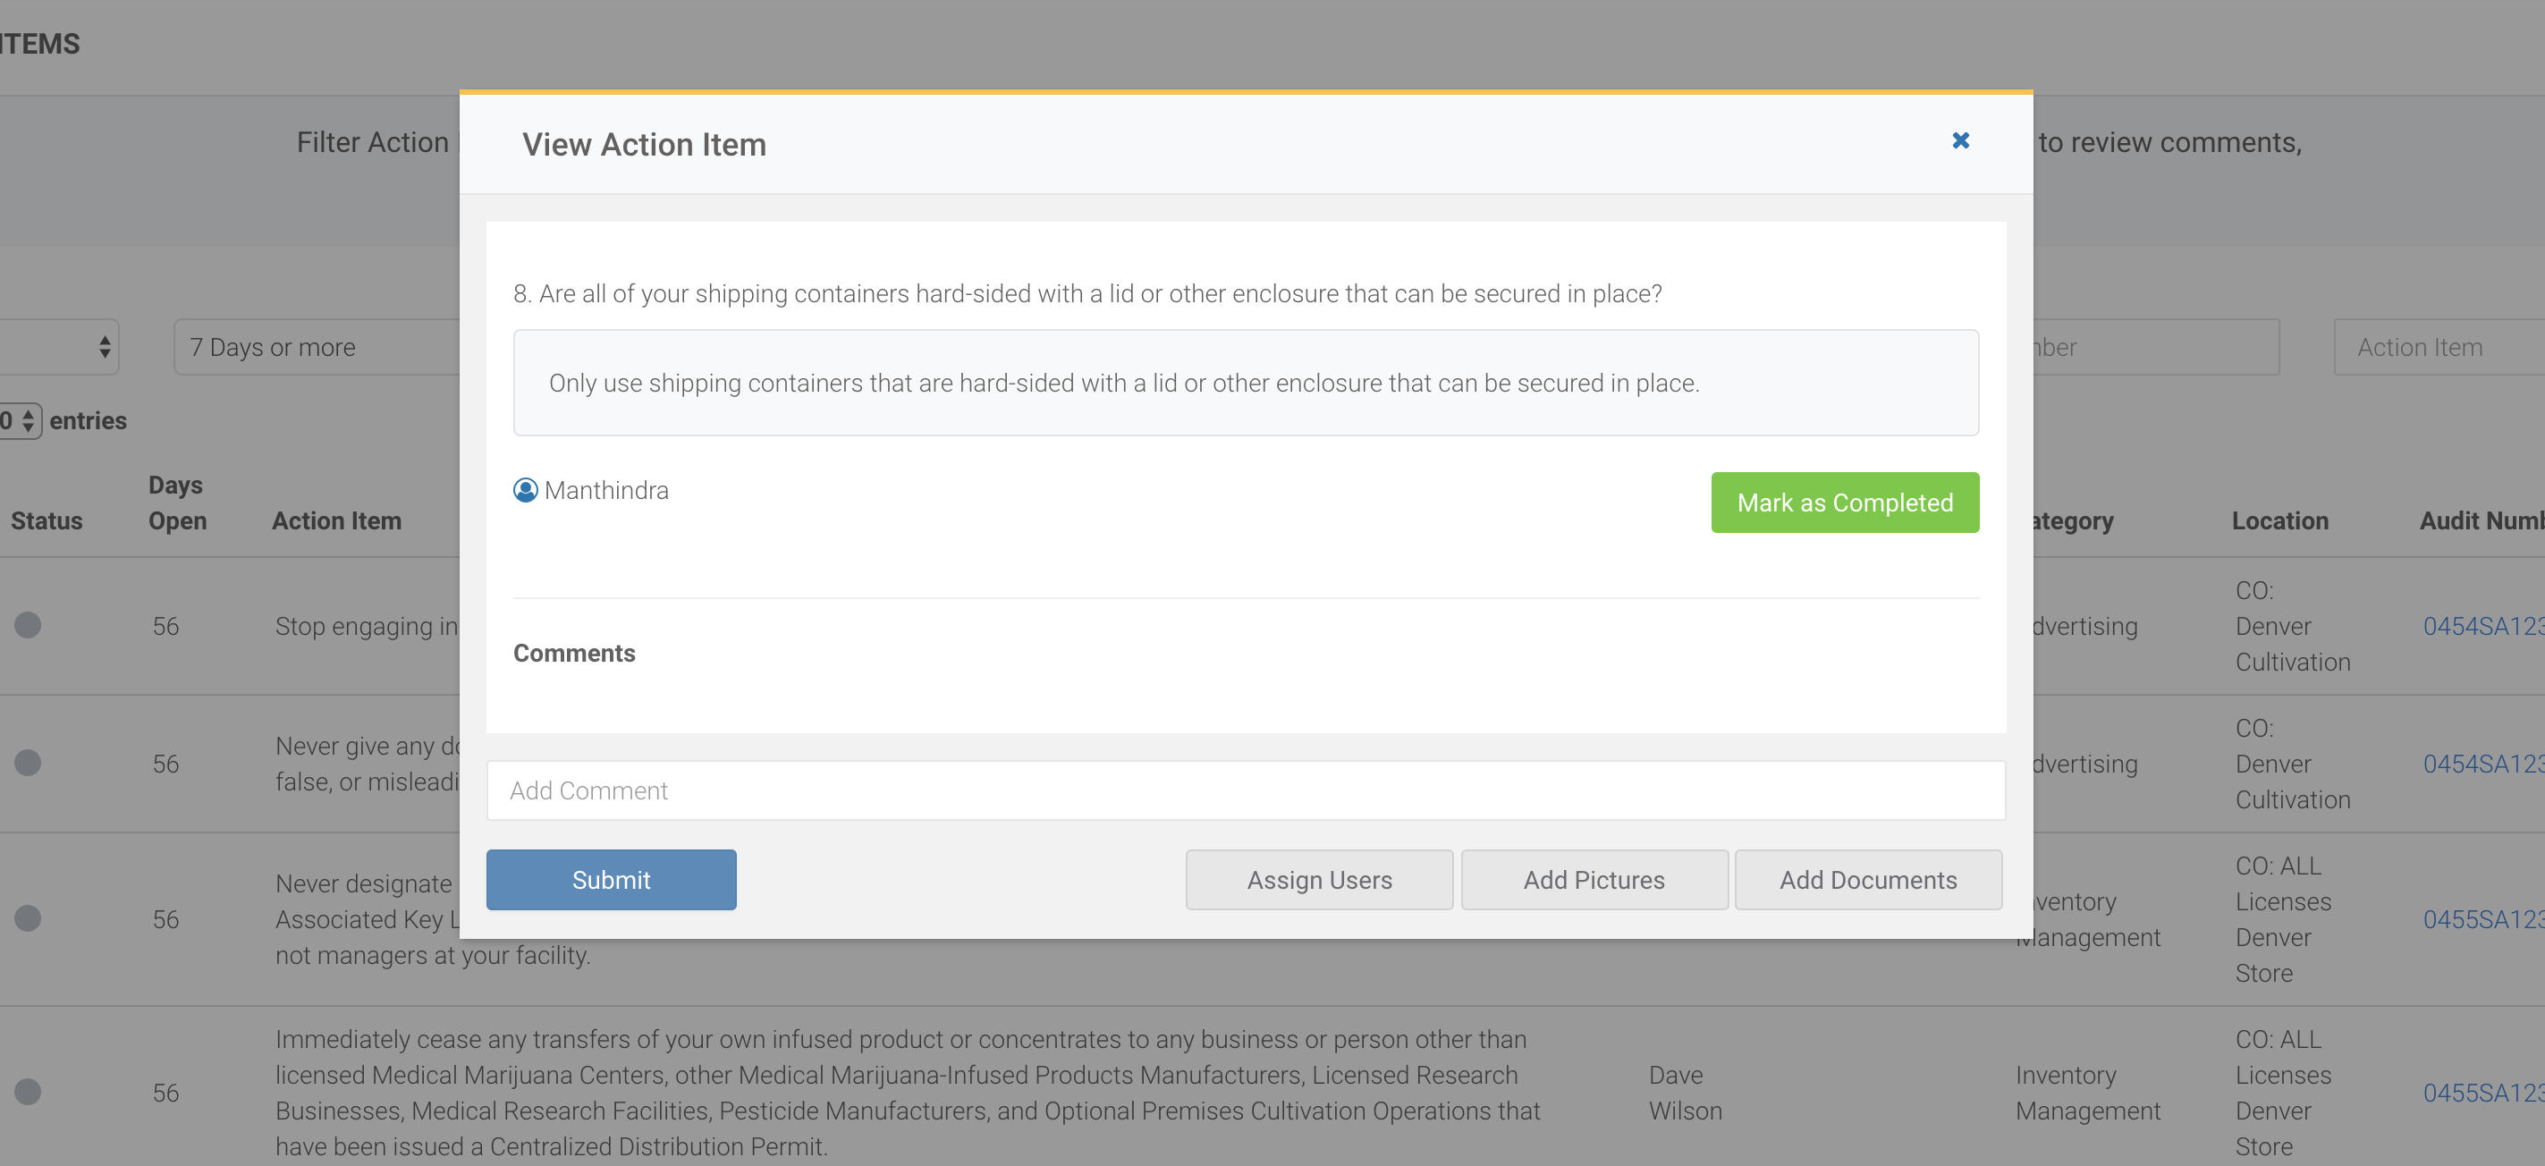Click Add Documents button

pos(1867,878)
